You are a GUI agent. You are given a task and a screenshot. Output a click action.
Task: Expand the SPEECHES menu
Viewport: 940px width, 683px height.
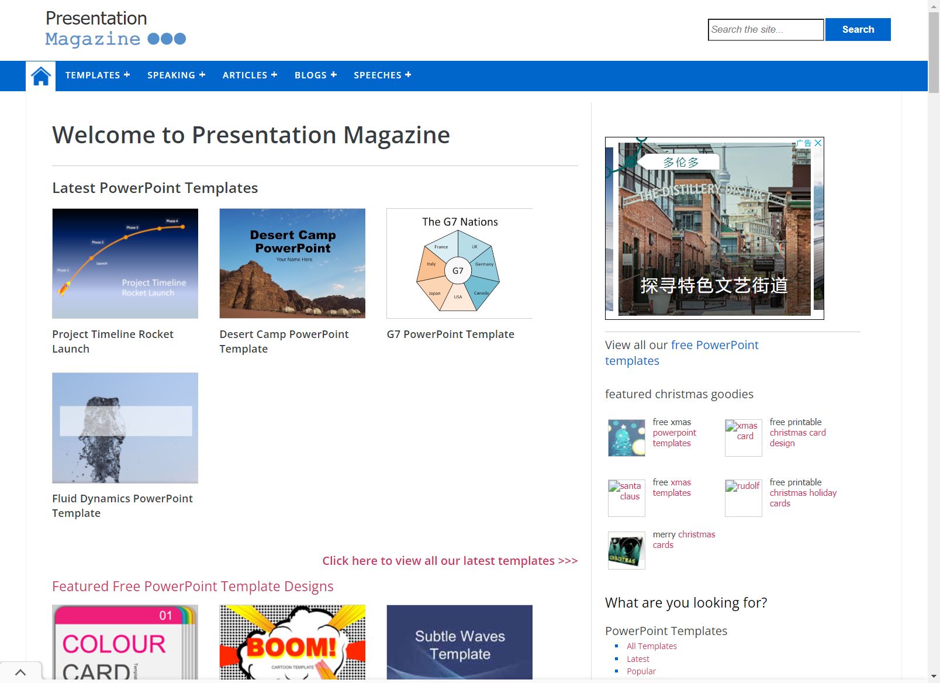click(382, 75)
